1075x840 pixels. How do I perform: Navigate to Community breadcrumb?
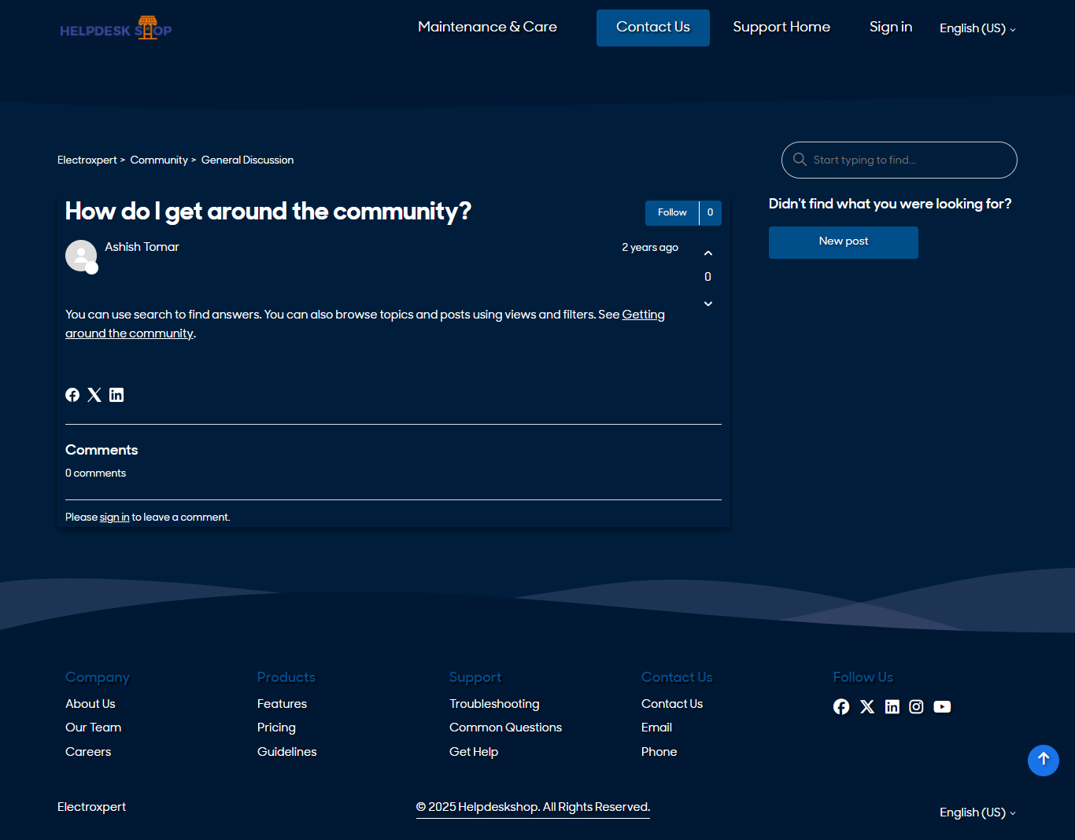pyautogui.click(x=159, y=160)
